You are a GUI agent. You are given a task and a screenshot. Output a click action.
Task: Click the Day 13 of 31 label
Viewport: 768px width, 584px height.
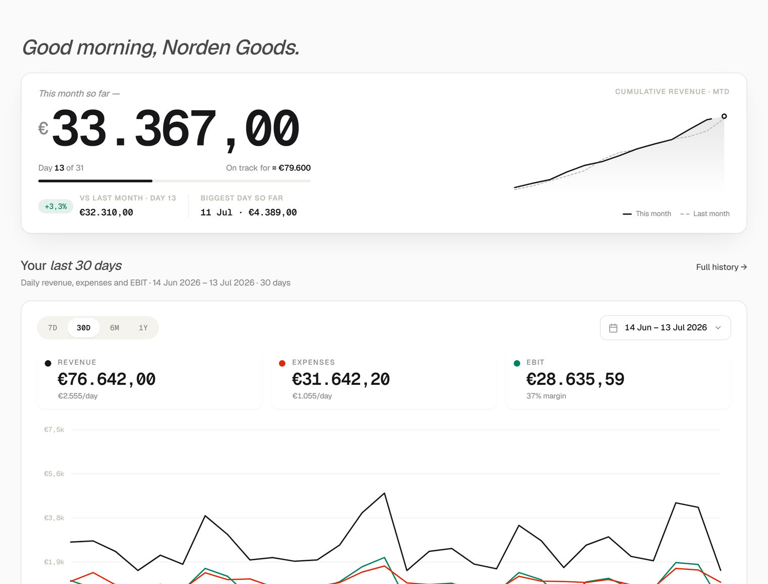[61, 168]
